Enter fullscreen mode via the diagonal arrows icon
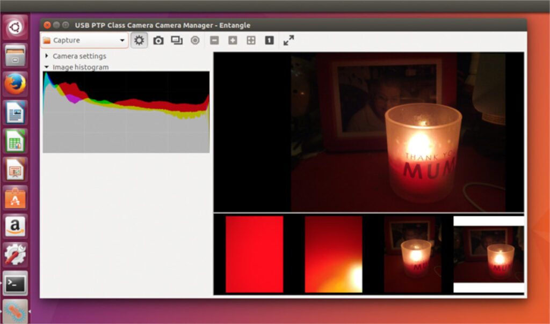 click(x=289, y=40)
